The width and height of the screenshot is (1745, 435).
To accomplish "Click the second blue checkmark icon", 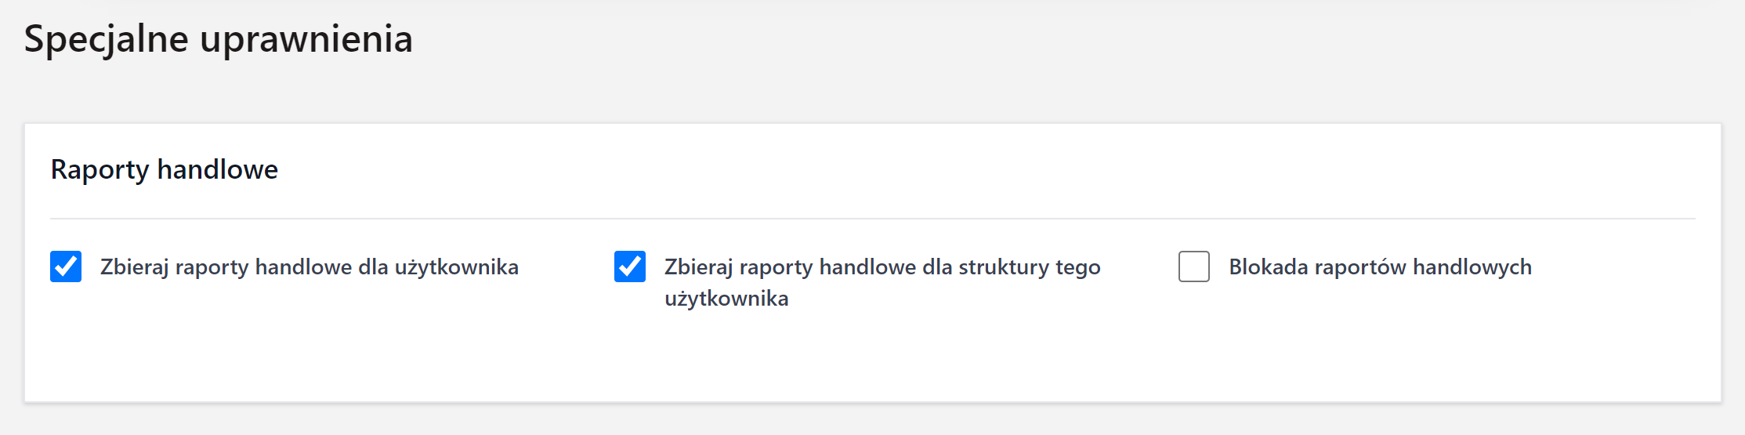I will pyautogui.click(x=630, y=266).
